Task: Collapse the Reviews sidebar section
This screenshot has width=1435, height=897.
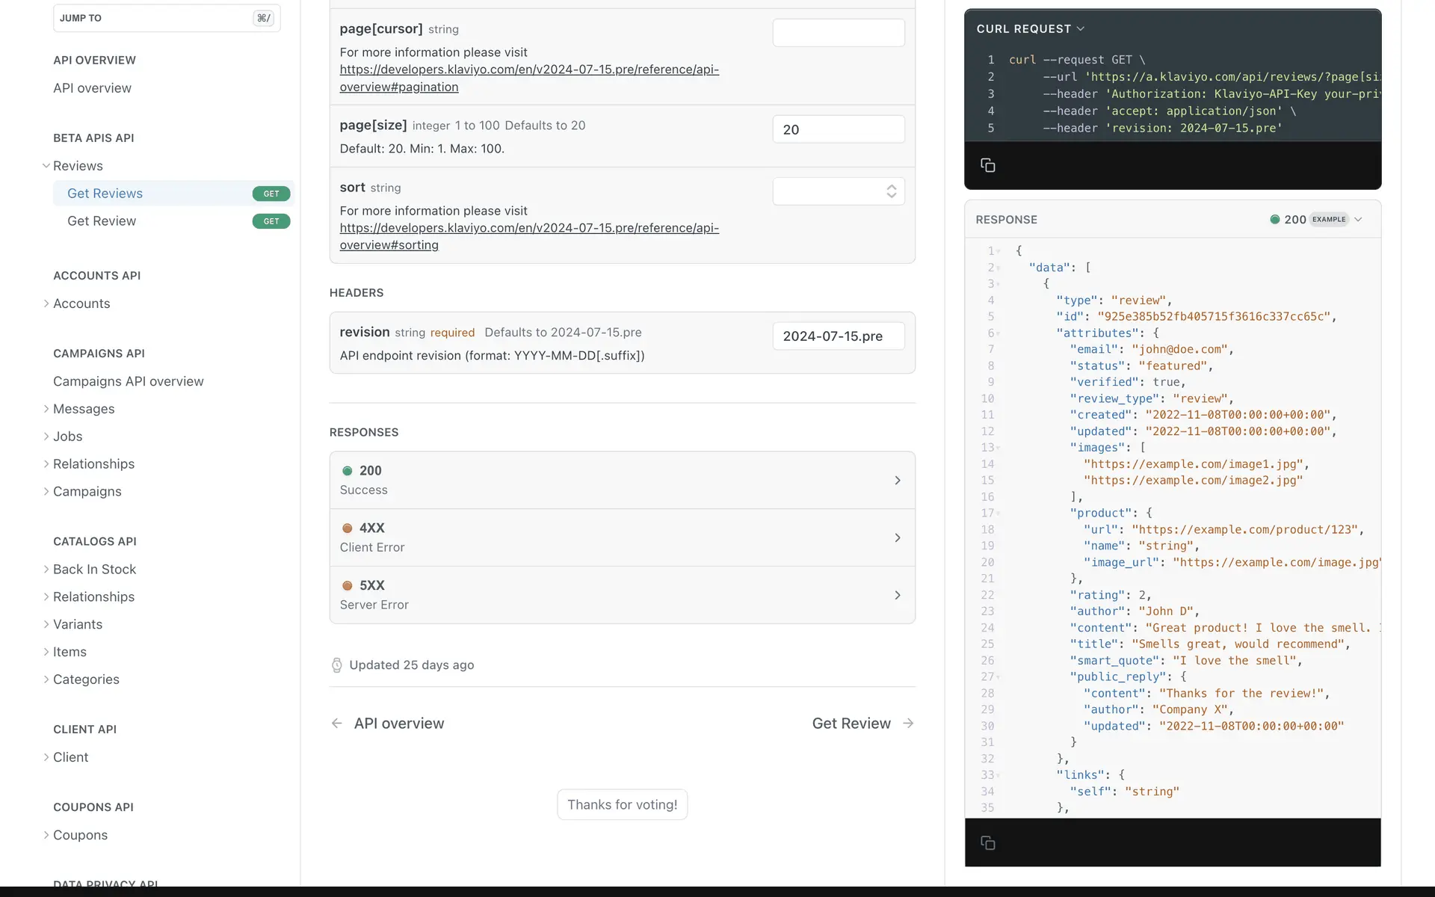Action: coord(46,166)
